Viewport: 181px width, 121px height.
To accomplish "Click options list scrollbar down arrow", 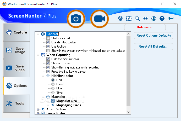I will coord(128,112).
